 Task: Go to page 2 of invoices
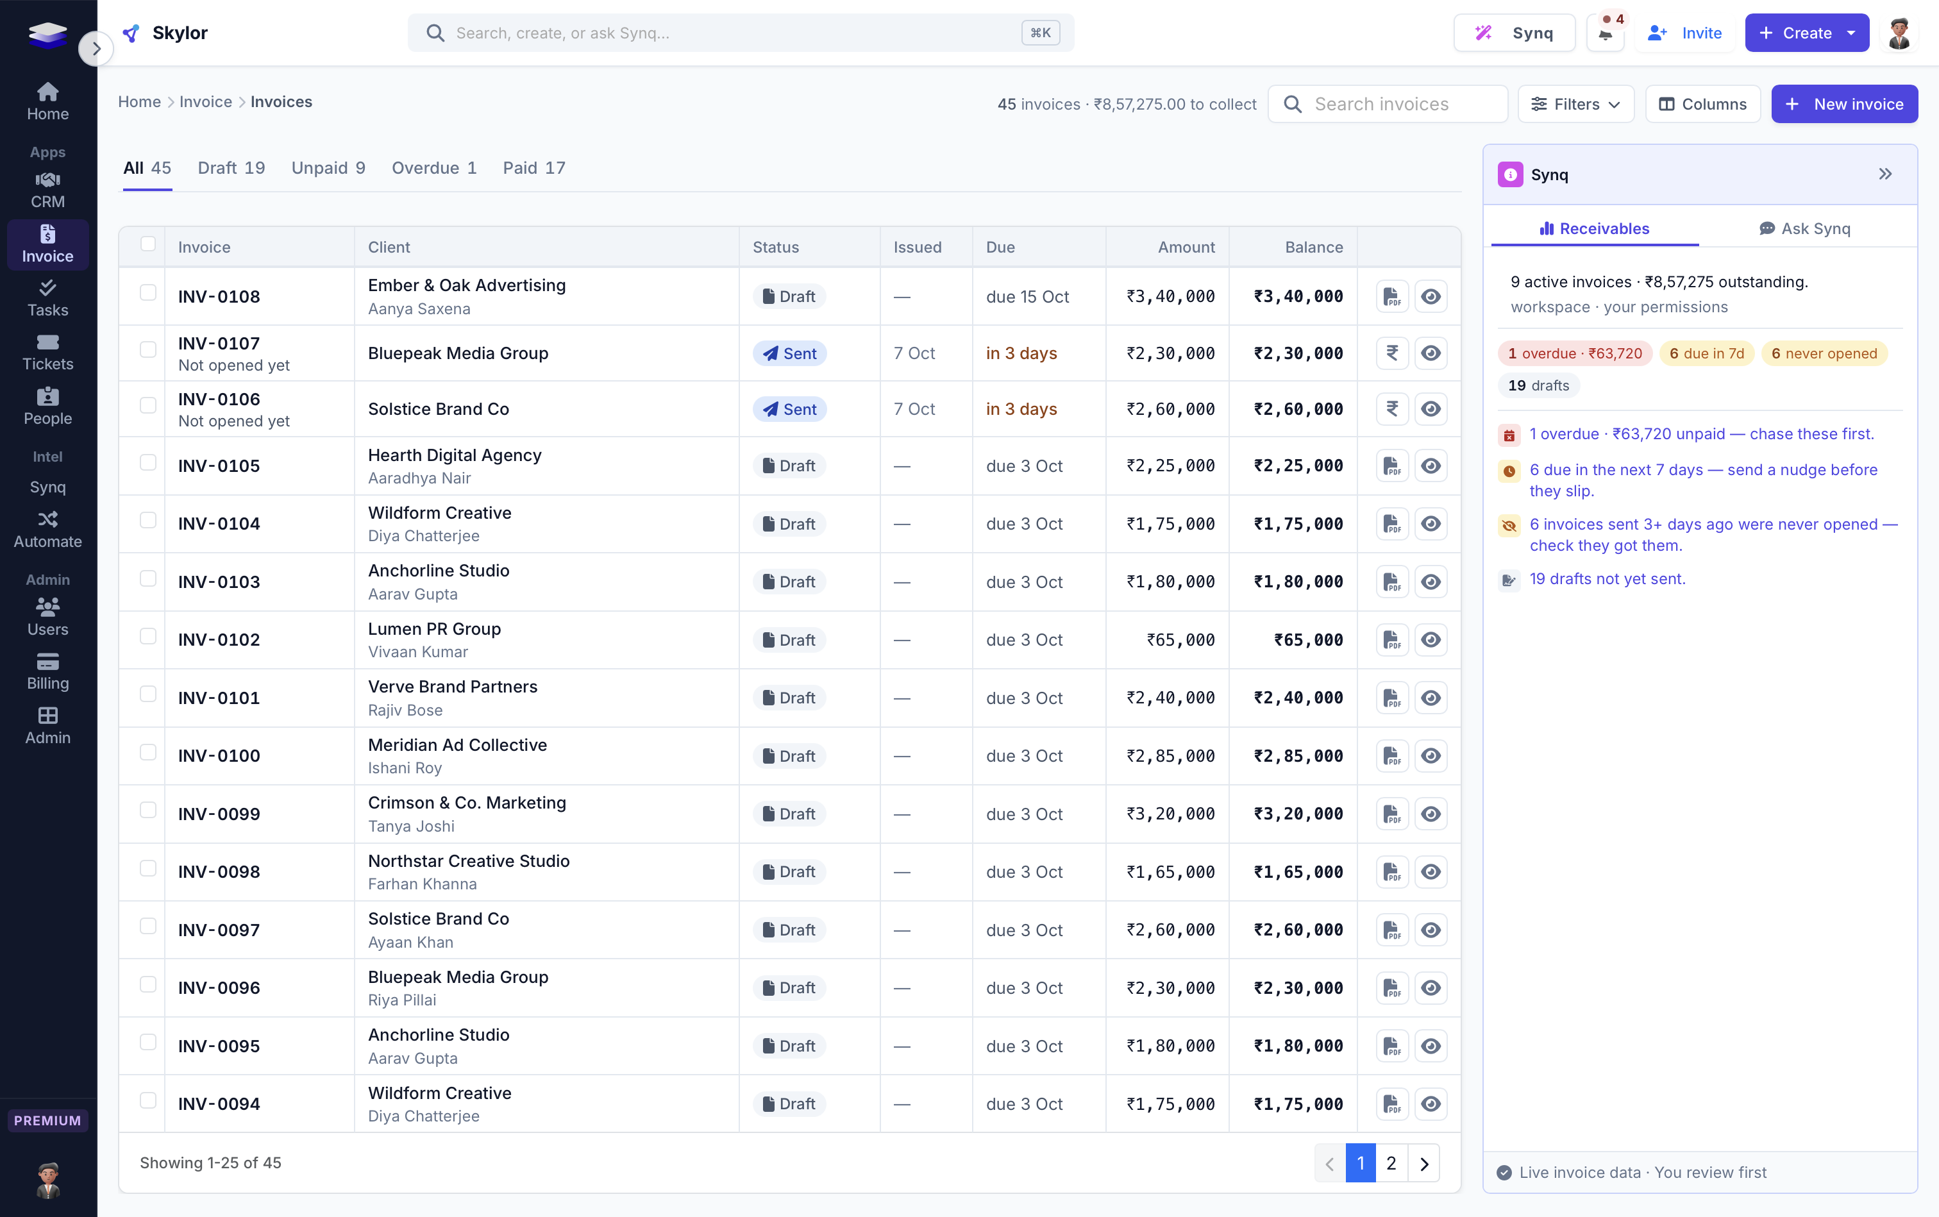tap(1391, 1163)
